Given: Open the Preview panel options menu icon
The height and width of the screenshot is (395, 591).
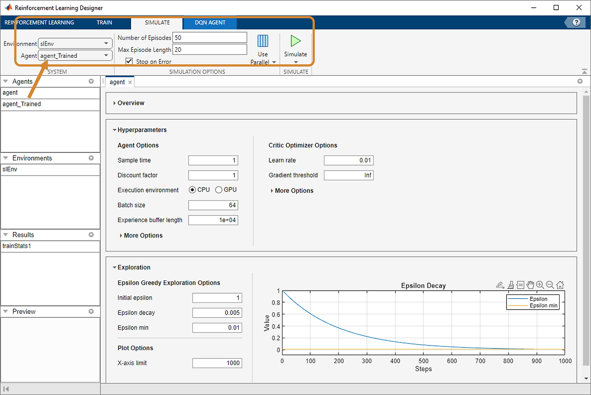Looking at the screenshot, I should pyautogui.click(x=91, y=311).
